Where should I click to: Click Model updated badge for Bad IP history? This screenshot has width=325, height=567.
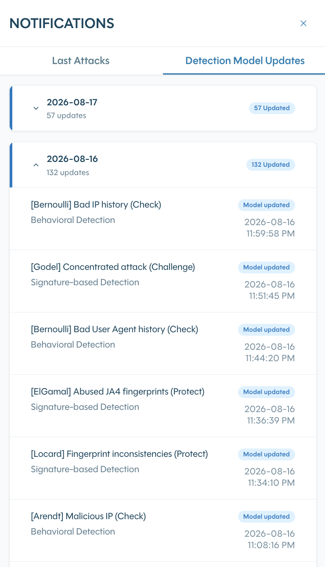point(267,205)
